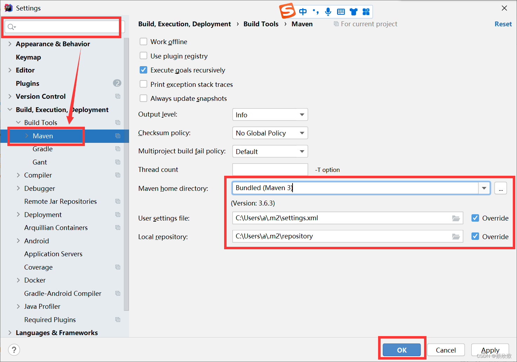This screenshot has height=362, width=517.
Task: Expand the Docker tree node
Action: (x=18, y=280)
